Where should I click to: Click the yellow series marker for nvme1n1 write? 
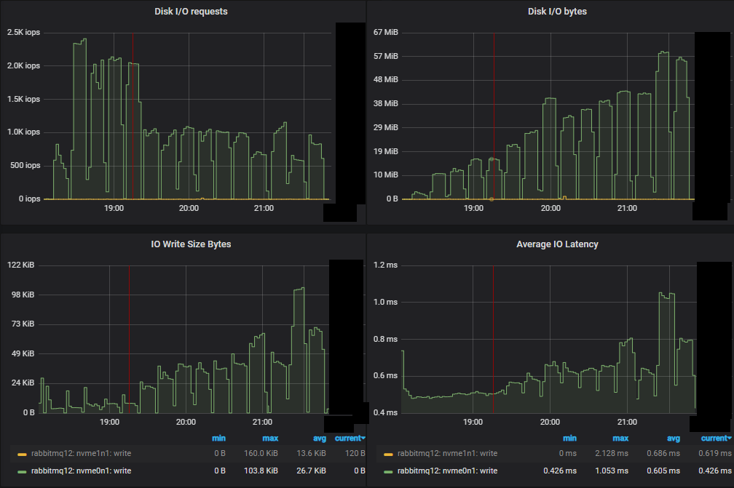23,453
